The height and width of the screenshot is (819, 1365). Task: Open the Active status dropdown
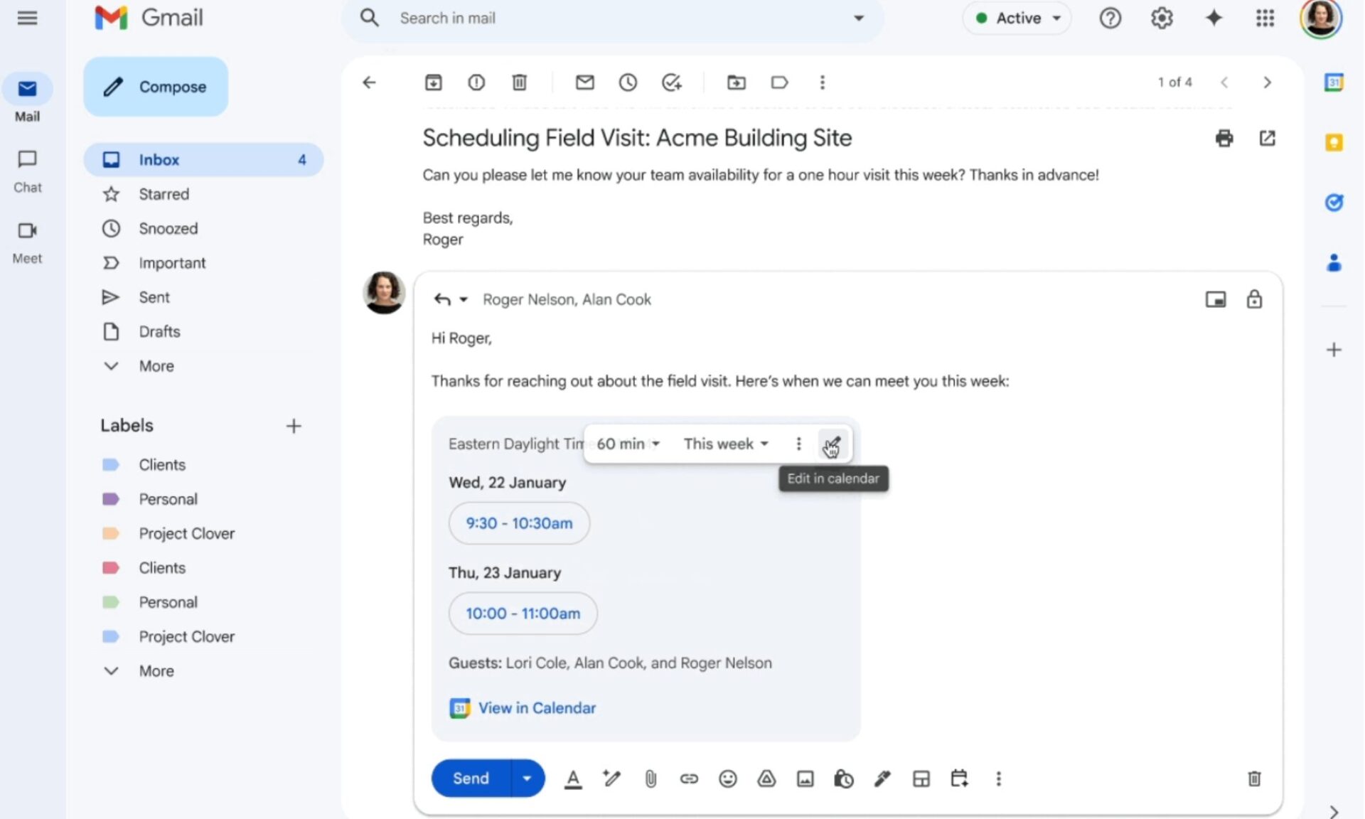pos(1018,18)
